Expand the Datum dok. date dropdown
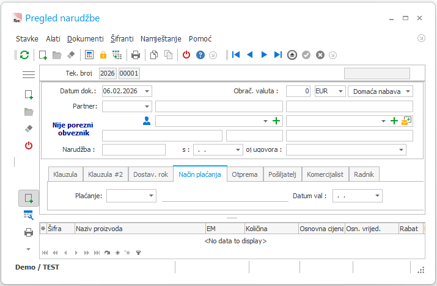The width and height of the screenshot is (437, 286). [147, 91]
